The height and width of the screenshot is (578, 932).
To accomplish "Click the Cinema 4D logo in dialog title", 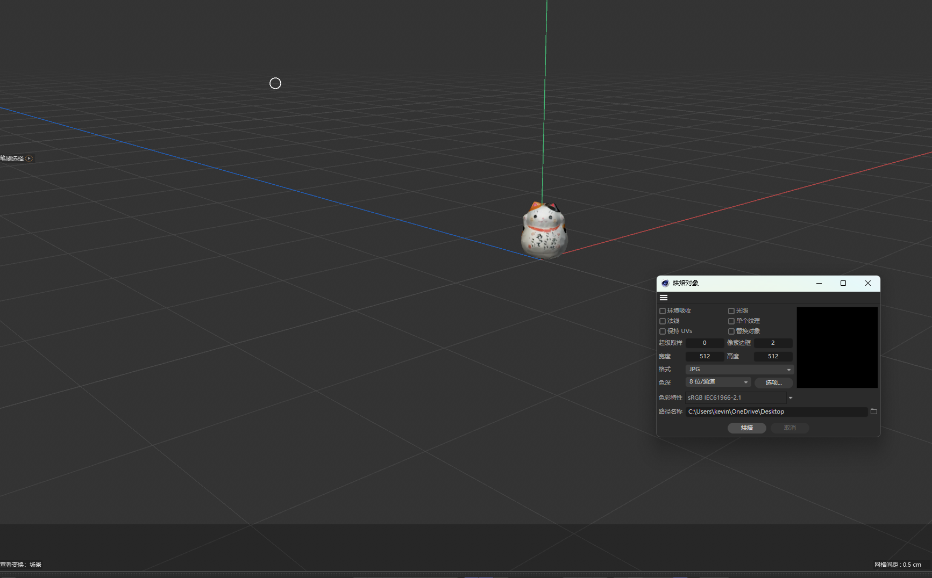I will point(665,283).
